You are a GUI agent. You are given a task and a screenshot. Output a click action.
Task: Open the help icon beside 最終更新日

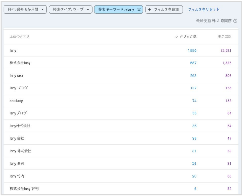[235, 21]
